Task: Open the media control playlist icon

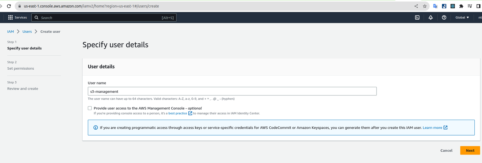Action: (x=470, y=6)
